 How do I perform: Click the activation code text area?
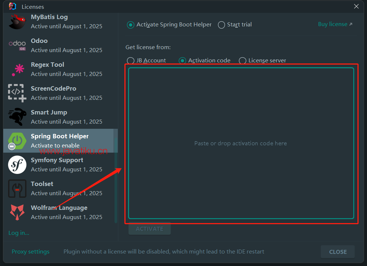(x=241, y=143)
